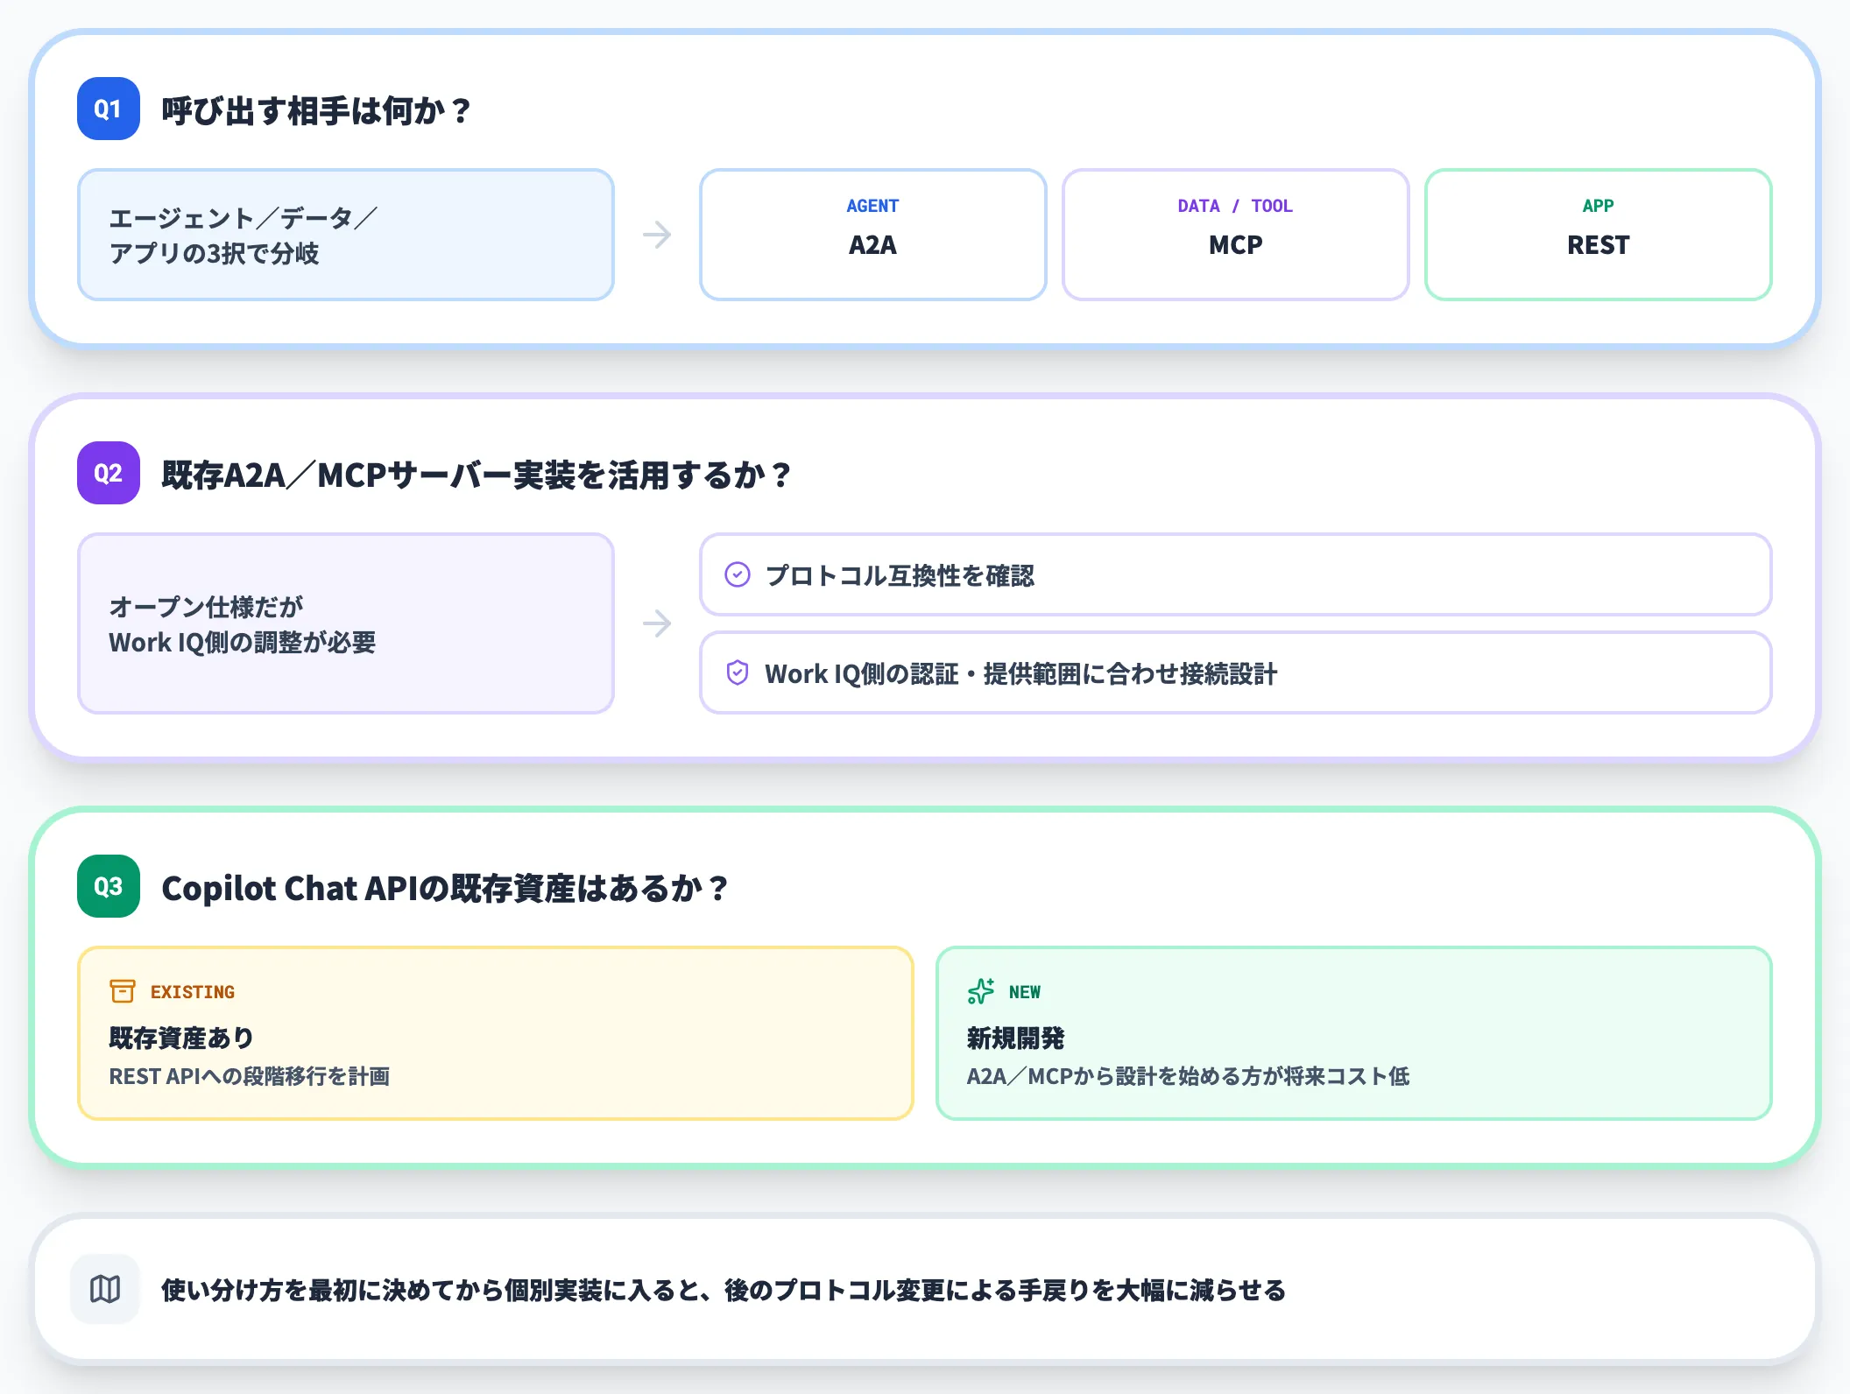Click the arrow icon in the Q2 row

[657, 623]
